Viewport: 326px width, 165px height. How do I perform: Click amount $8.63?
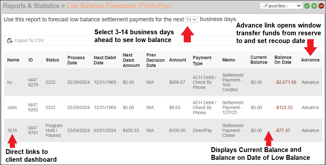click(175, 107)
